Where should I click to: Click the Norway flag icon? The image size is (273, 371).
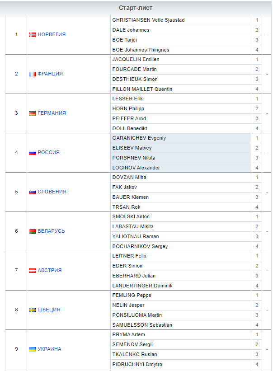click(32, 35)
